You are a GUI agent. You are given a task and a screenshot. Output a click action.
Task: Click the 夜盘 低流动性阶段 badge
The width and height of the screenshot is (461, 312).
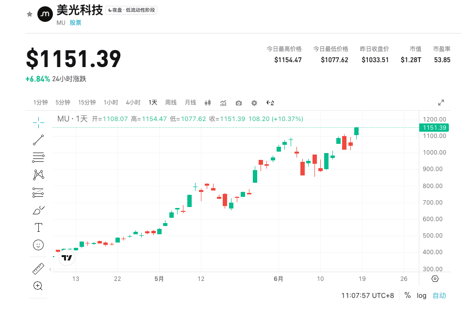pos(131,10)
